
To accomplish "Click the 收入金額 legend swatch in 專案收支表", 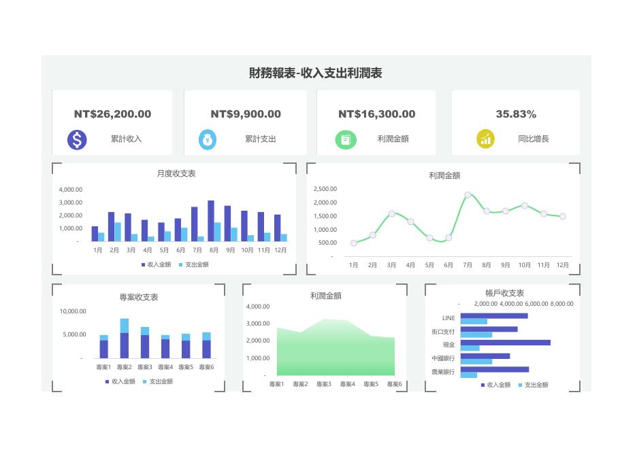I will coord(108,381).
